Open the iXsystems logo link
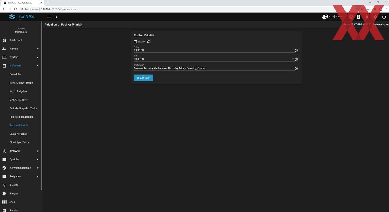Image resolution: width=389 pixels, height=212 pixels. (332, 17)
